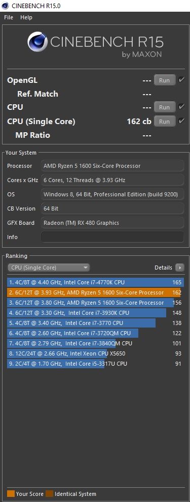
Task: Toggle the CPU test checkbox
Action: (x=181, y=107)
